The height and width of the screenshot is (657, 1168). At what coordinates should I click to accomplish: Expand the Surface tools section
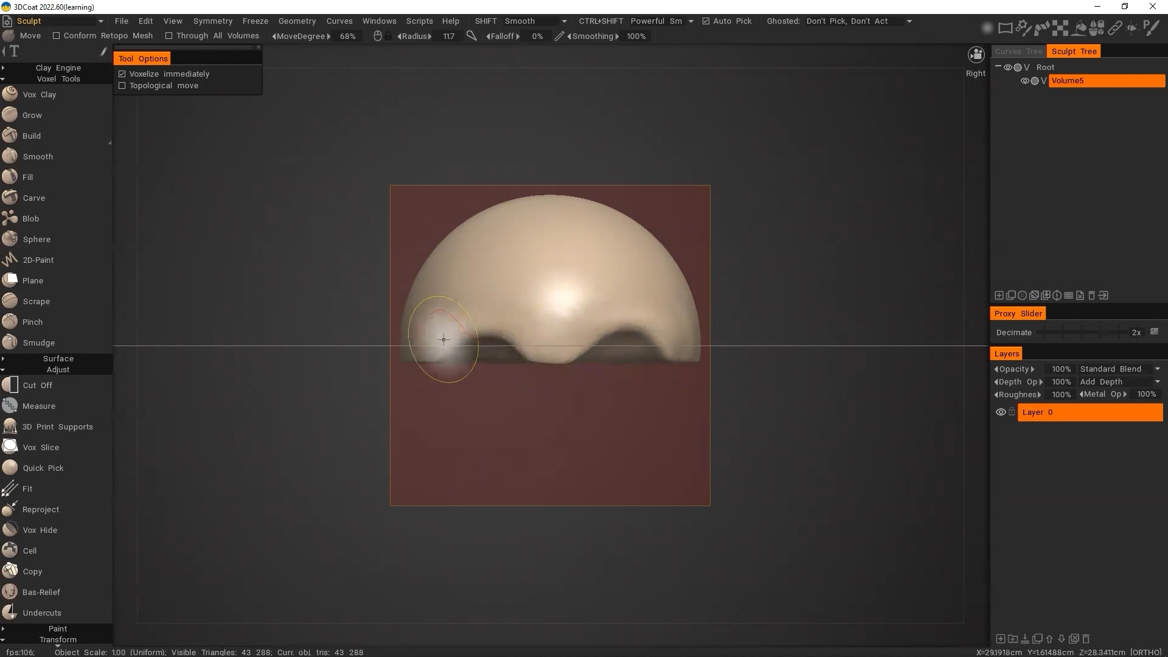pos(58,359)
